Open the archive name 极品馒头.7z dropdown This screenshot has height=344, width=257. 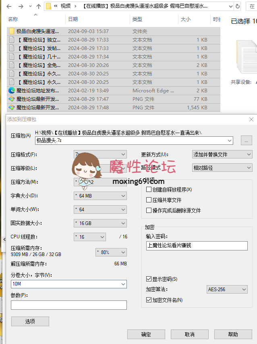coord(230,140)
